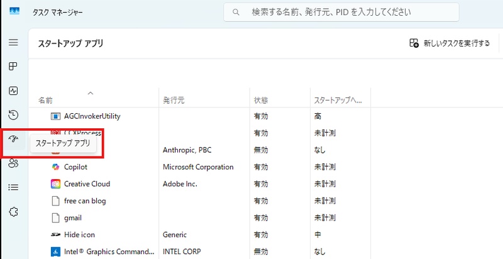Click the AGCInvokerUtility row icon

(56, 116)
